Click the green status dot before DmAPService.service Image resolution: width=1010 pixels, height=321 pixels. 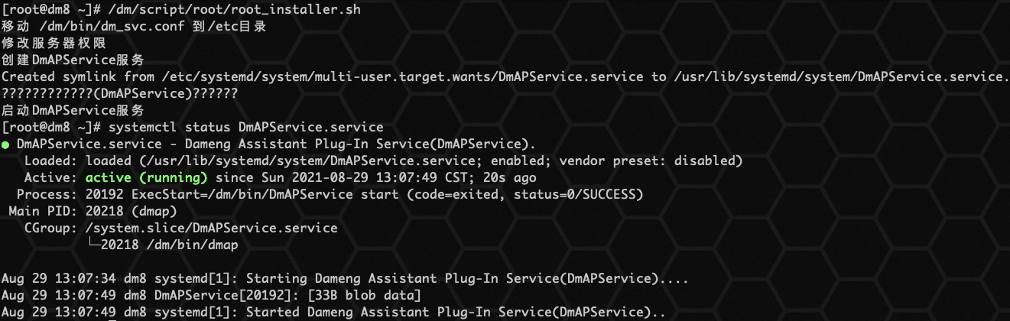(5, 144)
